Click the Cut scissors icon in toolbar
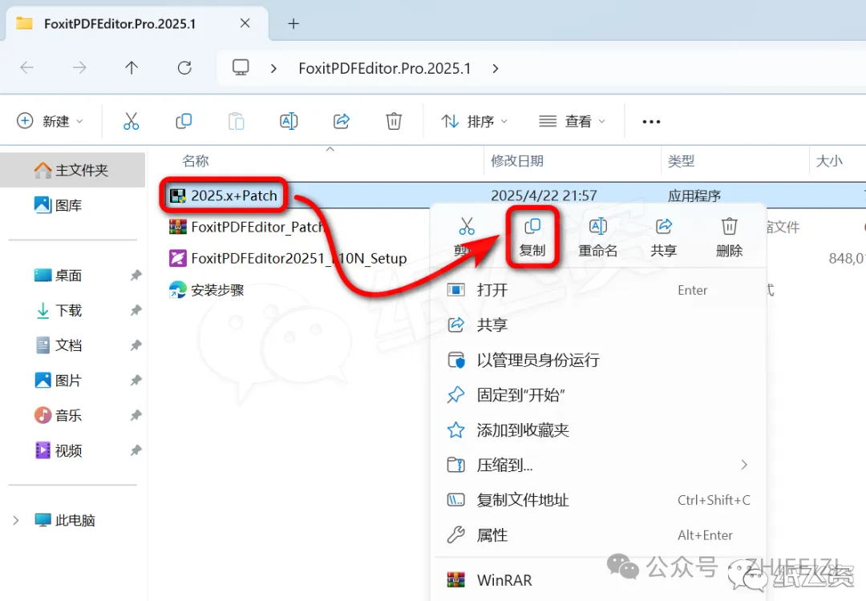Image resolution: width=866 pixels, height=601 pixels. tap(131, 121)
